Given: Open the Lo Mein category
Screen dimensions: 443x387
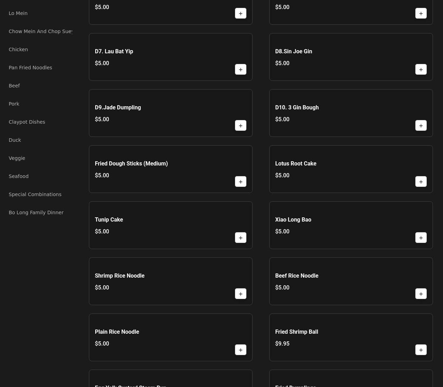Looking at the screenshot, I should 18,13.
